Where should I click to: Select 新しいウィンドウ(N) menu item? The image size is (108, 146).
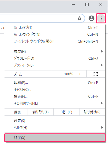coord(55,34)
